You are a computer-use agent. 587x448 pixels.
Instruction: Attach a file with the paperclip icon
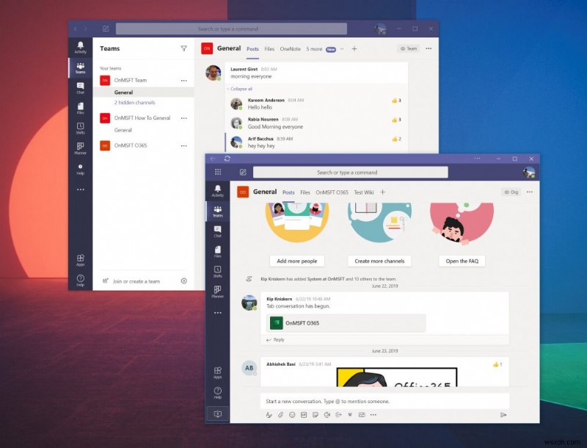(280, 415)
